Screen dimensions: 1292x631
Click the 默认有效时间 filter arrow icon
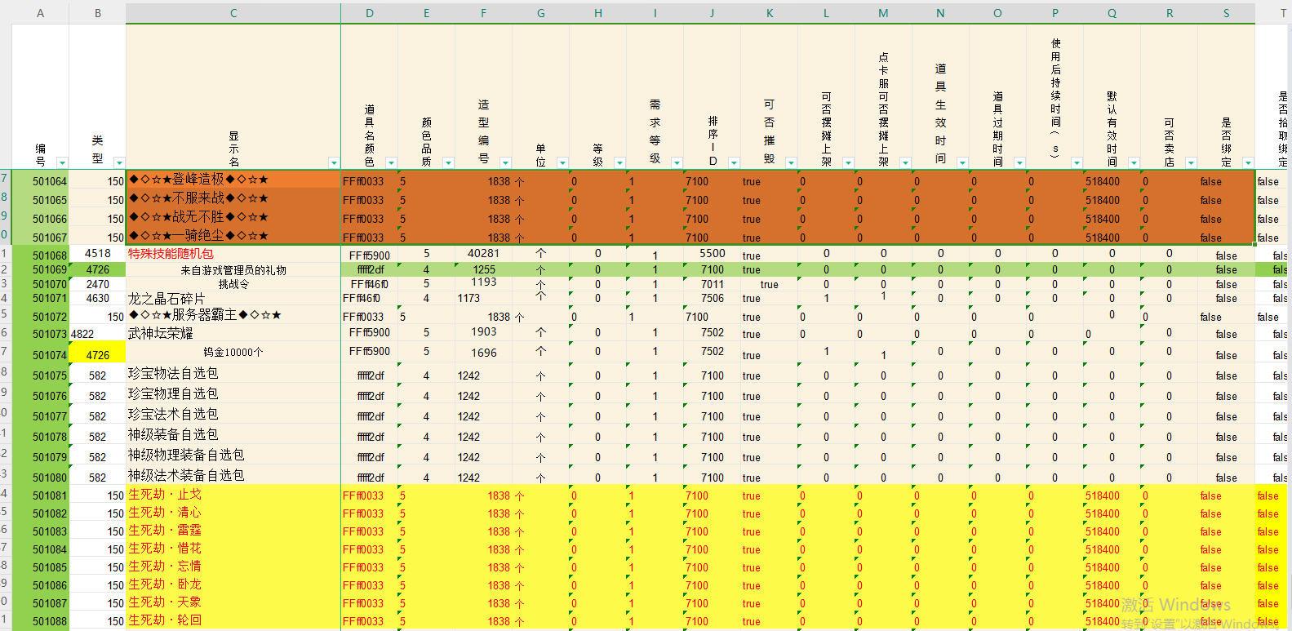coord(1134,162)
